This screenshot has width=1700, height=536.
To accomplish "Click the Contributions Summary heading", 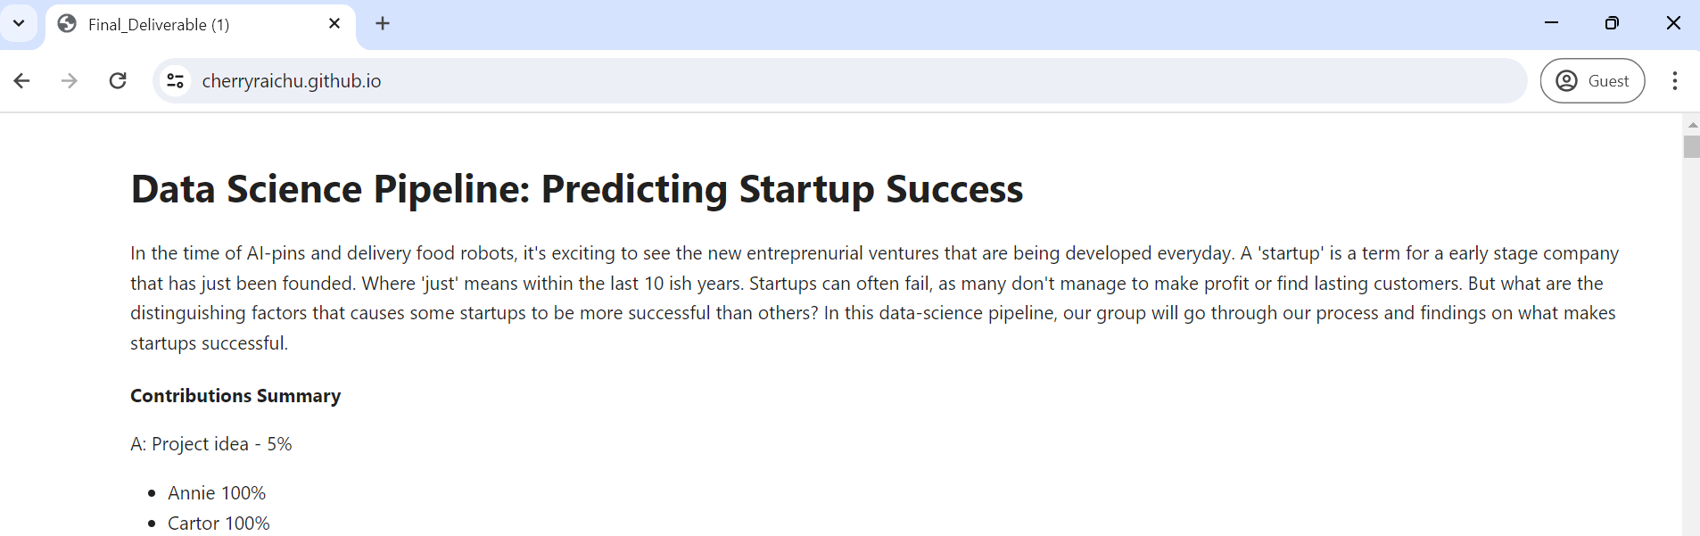I will (235, 396).
